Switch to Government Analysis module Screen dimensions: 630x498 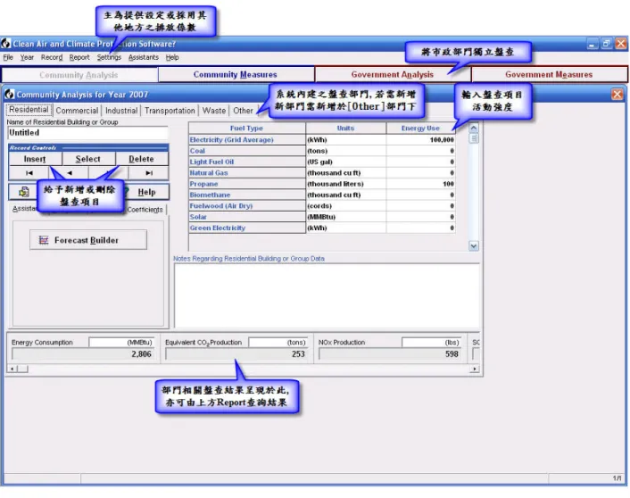(x=392, y=75)
